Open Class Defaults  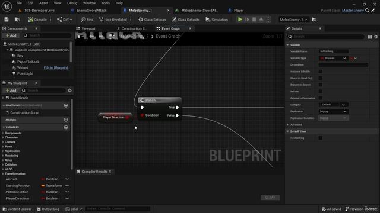(186, 20)
